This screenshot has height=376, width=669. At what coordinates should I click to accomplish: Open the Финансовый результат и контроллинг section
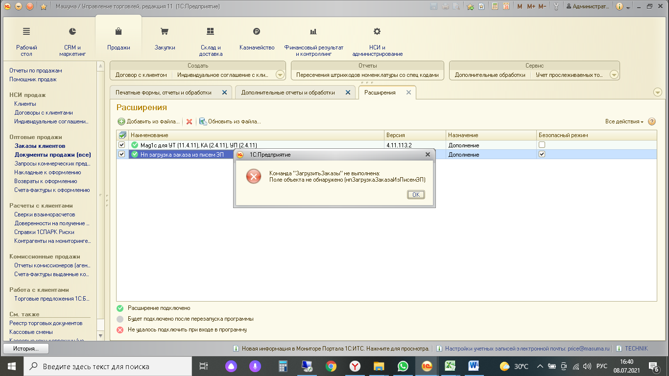tap(314, 41)
